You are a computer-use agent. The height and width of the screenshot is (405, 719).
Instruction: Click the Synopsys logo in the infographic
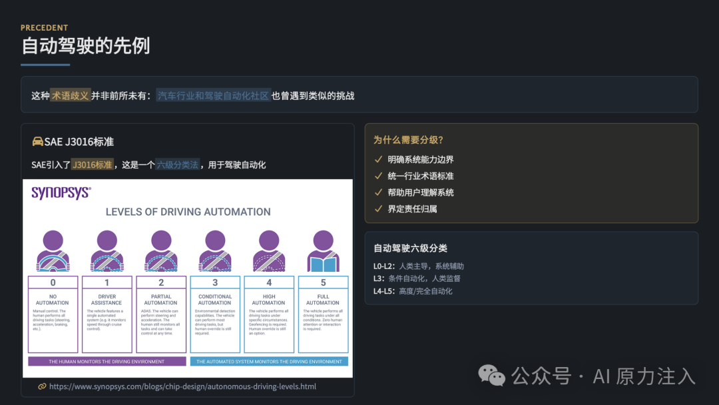[61, 193]
